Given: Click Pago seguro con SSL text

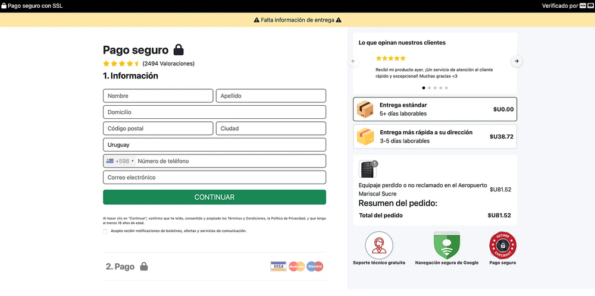Looking at the screenshot, I should tap(35, 6).
